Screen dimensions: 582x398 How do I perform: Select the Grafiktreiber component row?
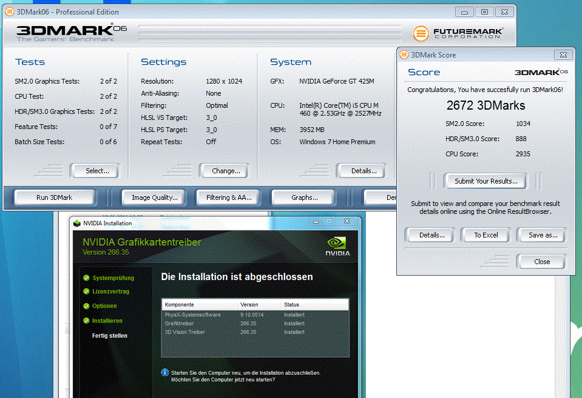[x=255, y=323]
